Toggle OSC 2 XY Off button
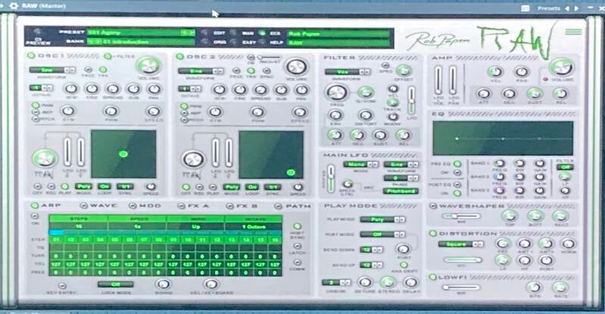The height and width of the screenshot is (314, 605). pos(186,187)
